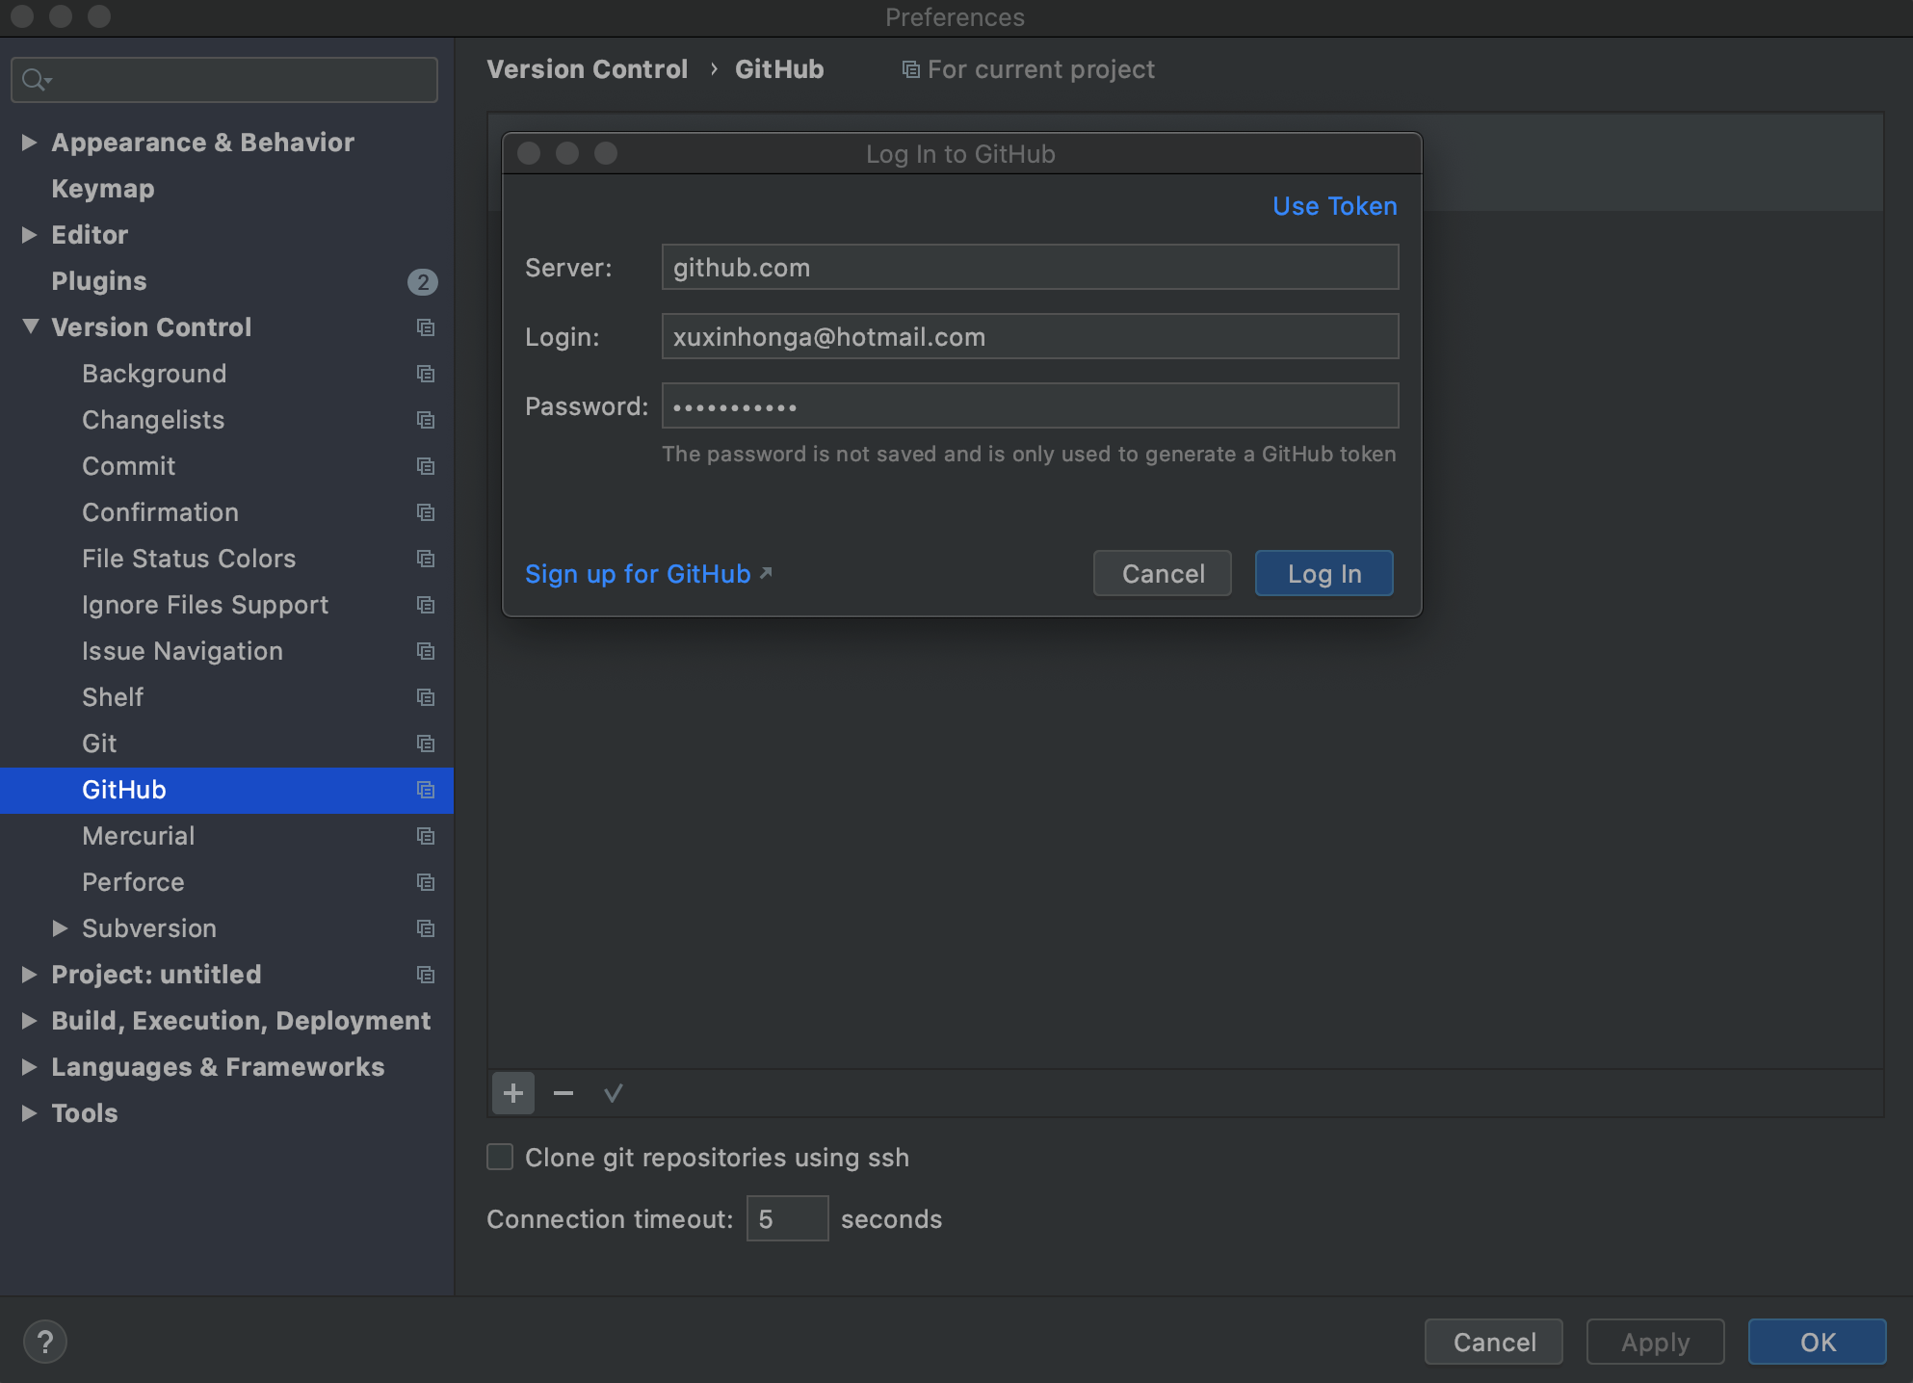Click the icon before For current project
Image resolution: width=1913 pixels, height=1383 pixels.
(x=910, y=69)
